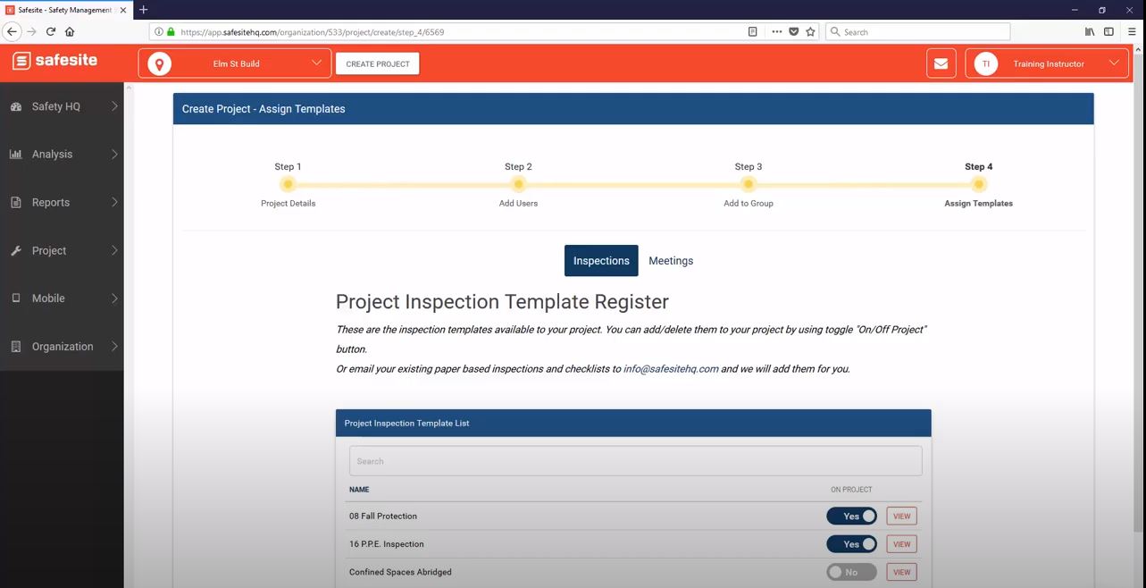View the 08 Fall Protection template

[902, 516]
